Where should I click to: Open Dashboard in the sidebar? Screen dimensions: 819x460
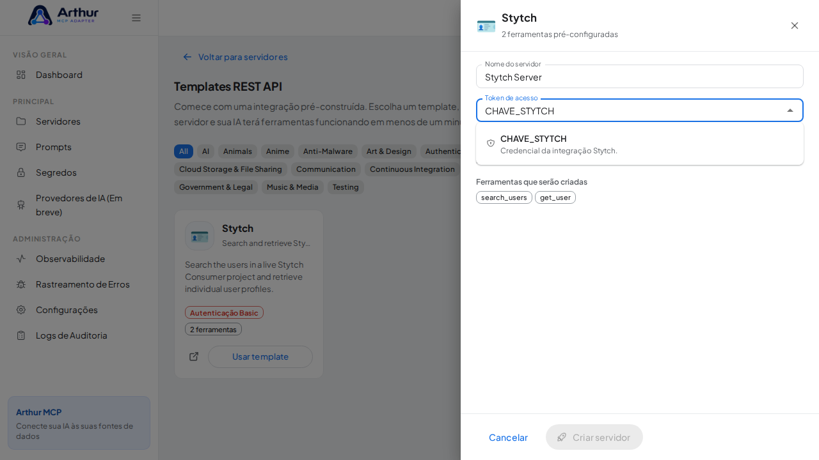pyautogui.click(x=79, y=75)
